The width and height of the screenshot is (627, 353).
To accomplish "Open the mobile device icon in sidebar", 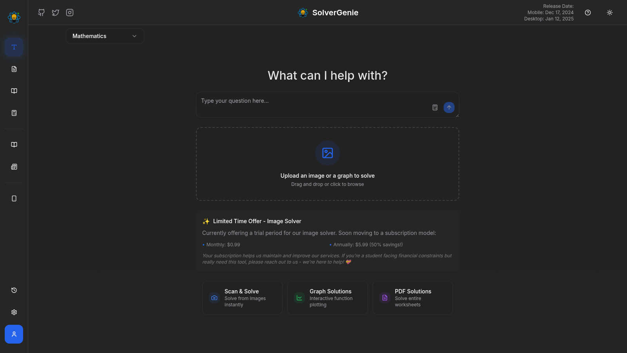I will point(14,198).
